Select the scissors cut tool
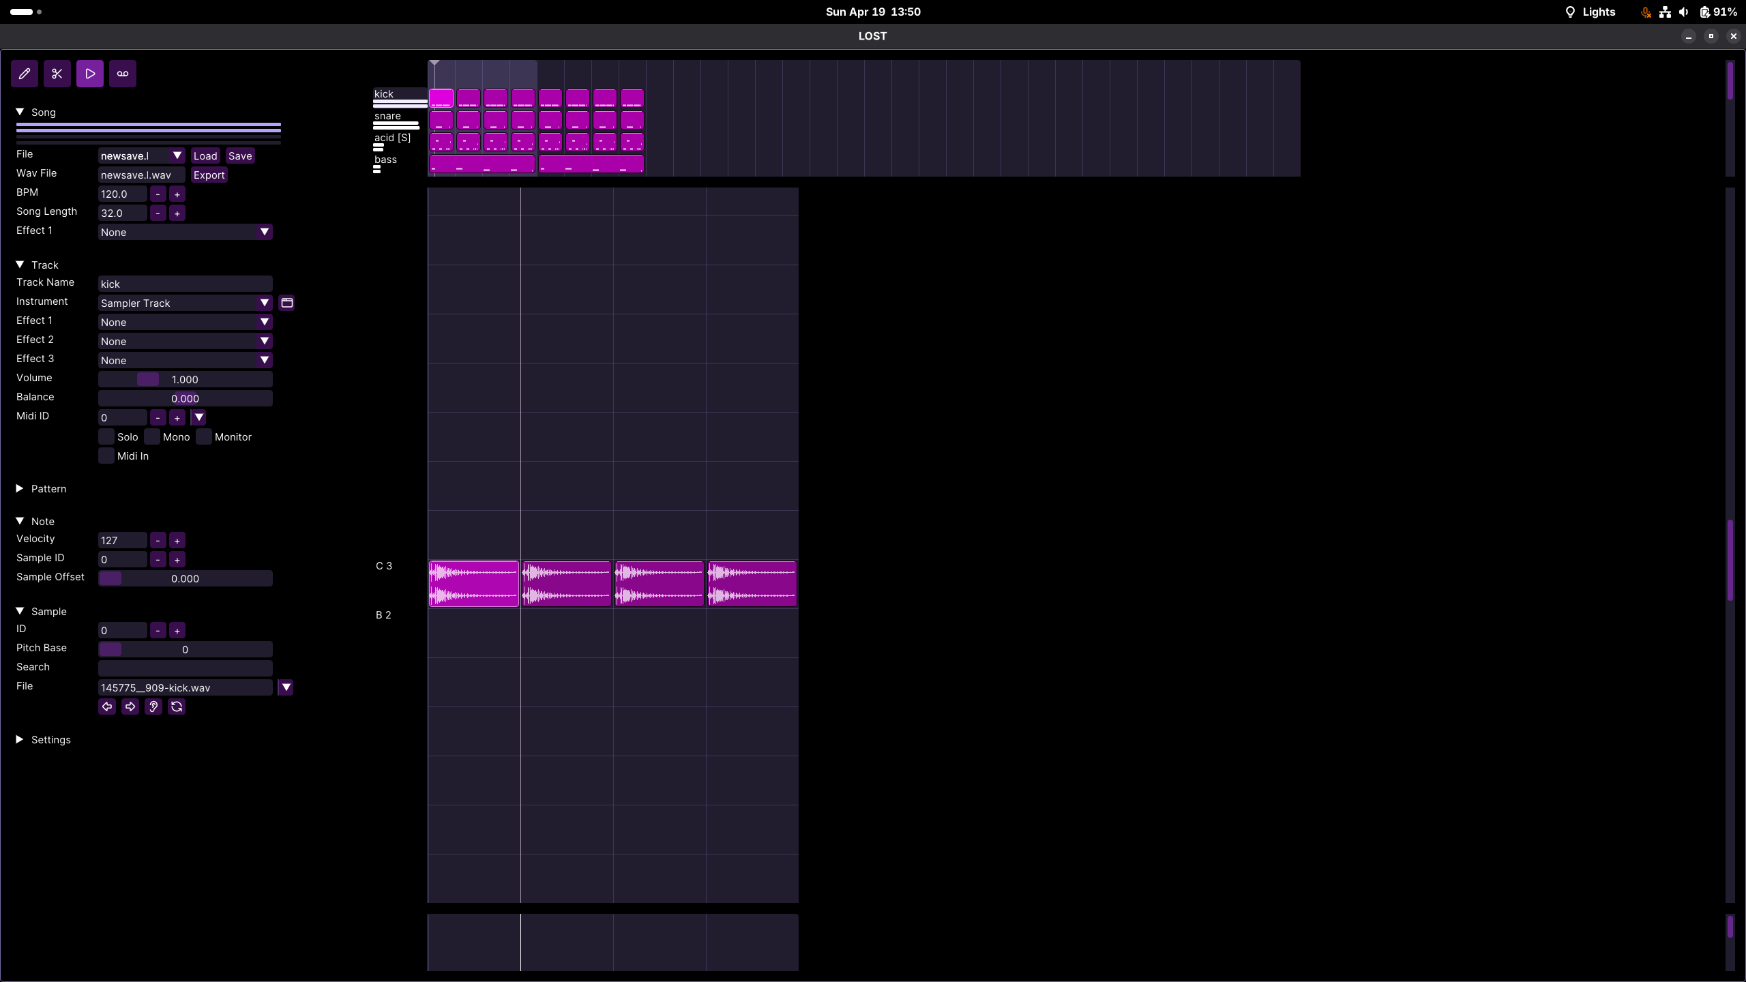The width and height of the screenshot is (1746, 982). point(57,74)
